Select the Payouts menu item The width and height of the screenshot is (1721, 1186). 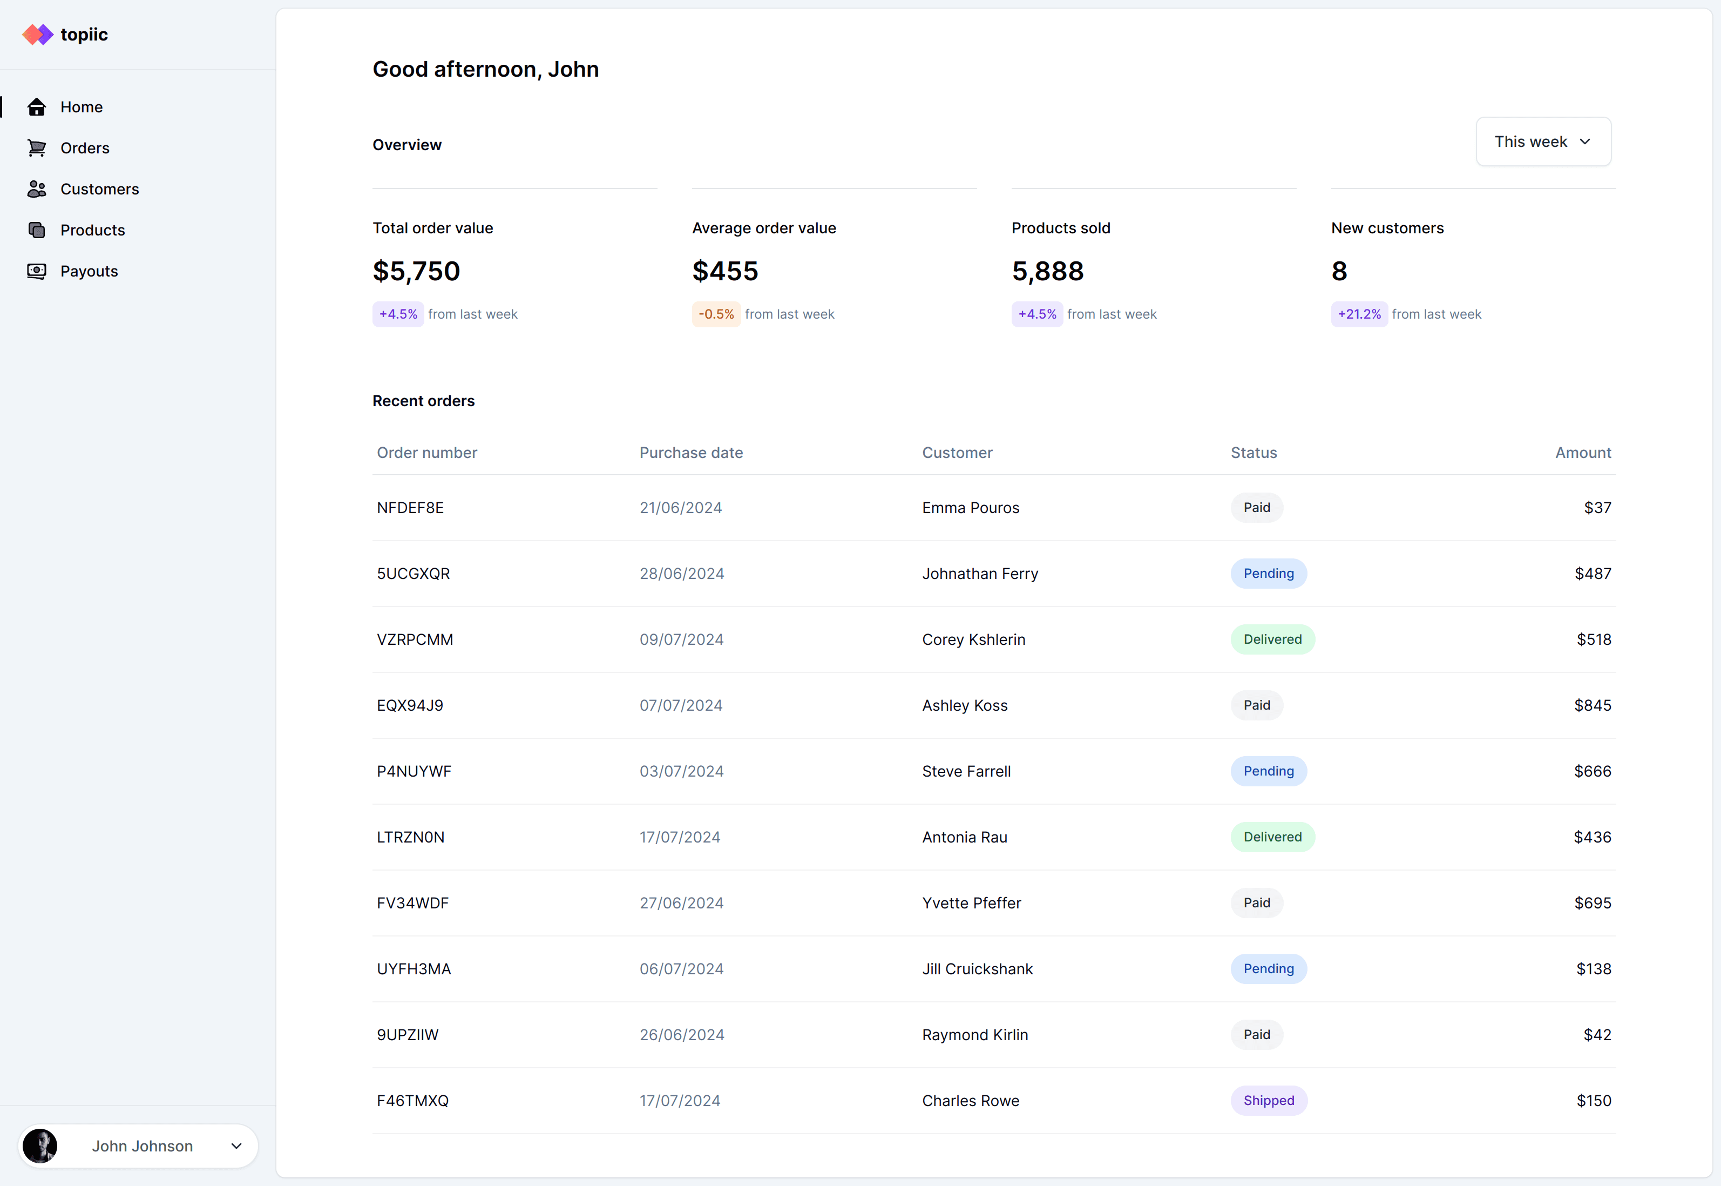tap(89, 271)
